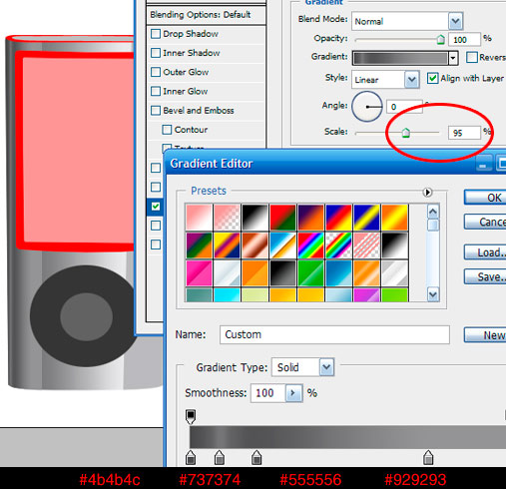Select the Foreground to Background gradient preset
Image resolution: width=506 pixels, height=489 pixels.
(199, 218)
